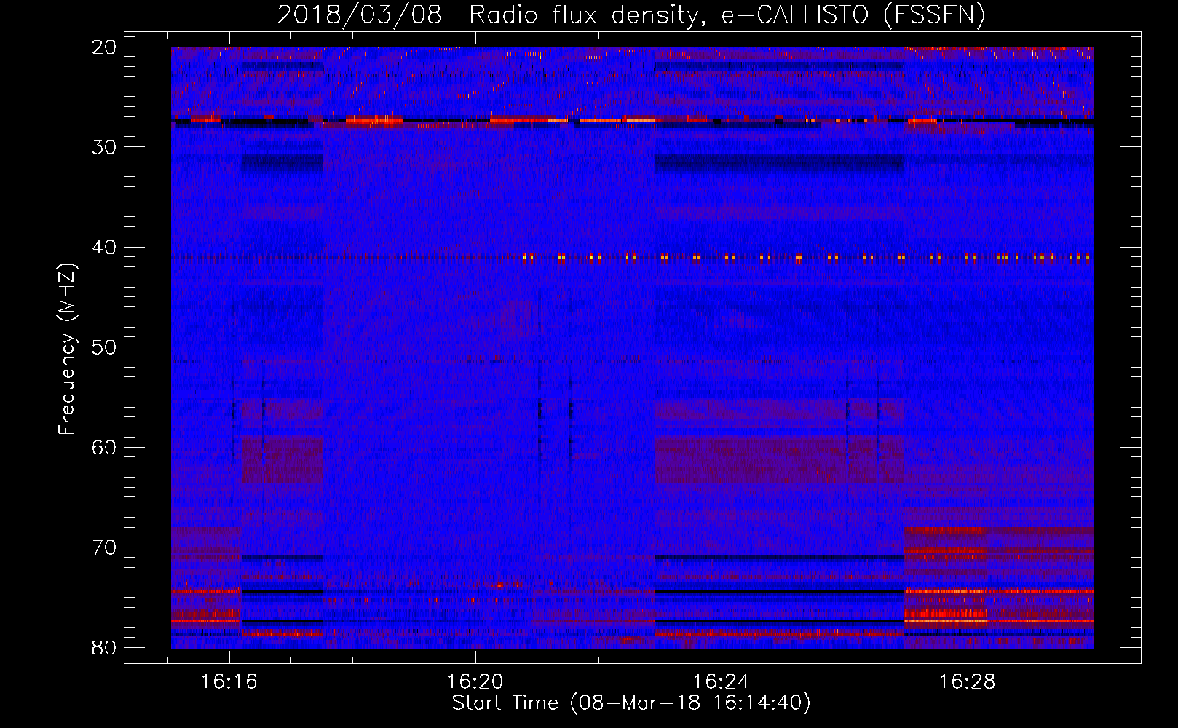Click the '20' frequency tick label
The width and height of the screenshot is (1178, 728).
click(x=105, y=47)
